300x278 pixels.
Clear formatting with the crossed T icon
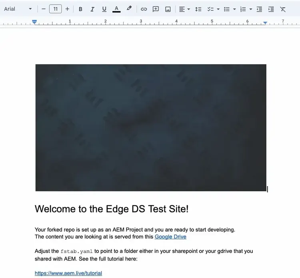[283, 9]
